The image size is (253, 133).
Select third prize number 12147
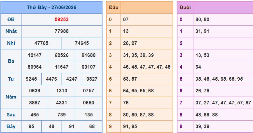[35, 55]
